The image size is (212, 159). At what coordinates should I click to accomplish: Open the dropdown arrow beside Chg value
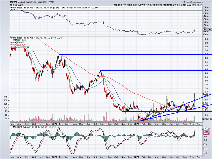tap(202, 5)
